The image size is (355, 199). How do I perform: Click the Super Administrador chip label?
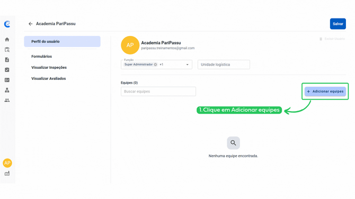[x=139, y=65]
